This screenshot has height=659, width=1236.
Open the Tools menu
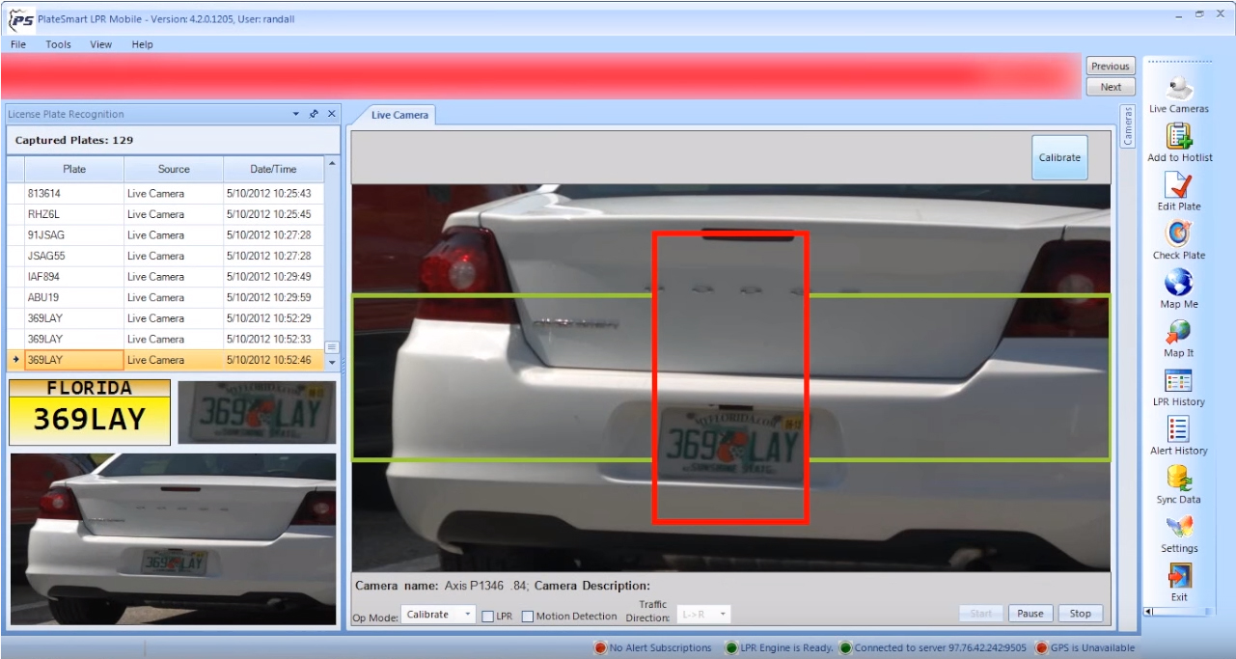point(57,44)
